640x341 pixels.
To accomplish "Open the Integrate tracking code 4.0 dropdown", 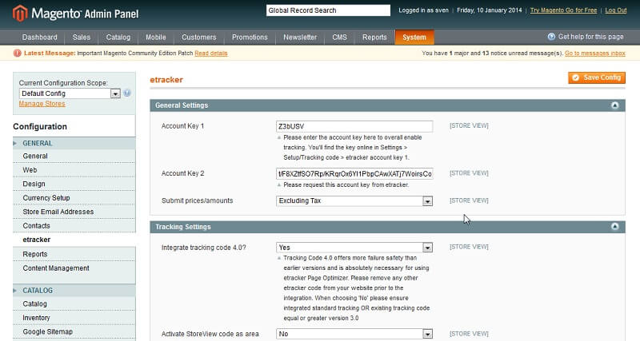I will 354,248.
